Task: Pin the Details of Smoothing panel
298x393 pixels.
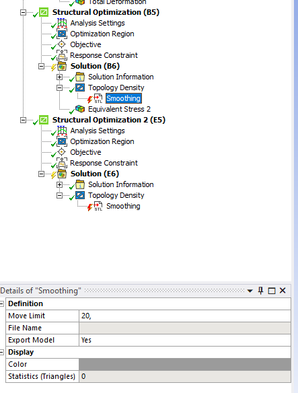Action: (260, 291)
